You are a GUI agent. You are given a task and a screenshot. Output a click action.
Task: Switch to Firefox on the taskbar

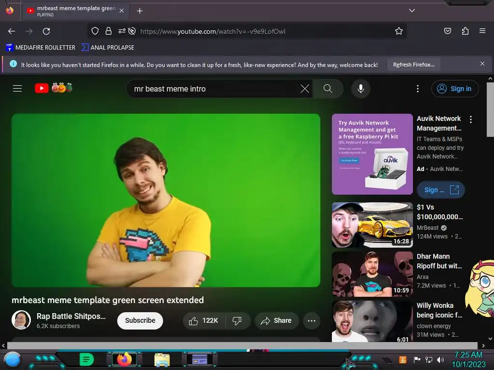pos(124,359)
